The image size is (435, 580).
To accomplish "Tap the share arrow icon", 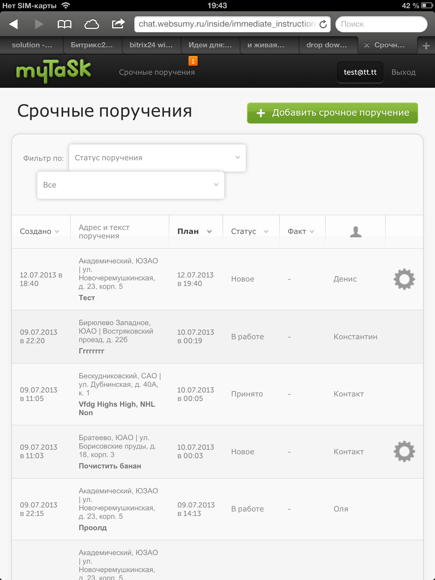I will pos(118,24).
